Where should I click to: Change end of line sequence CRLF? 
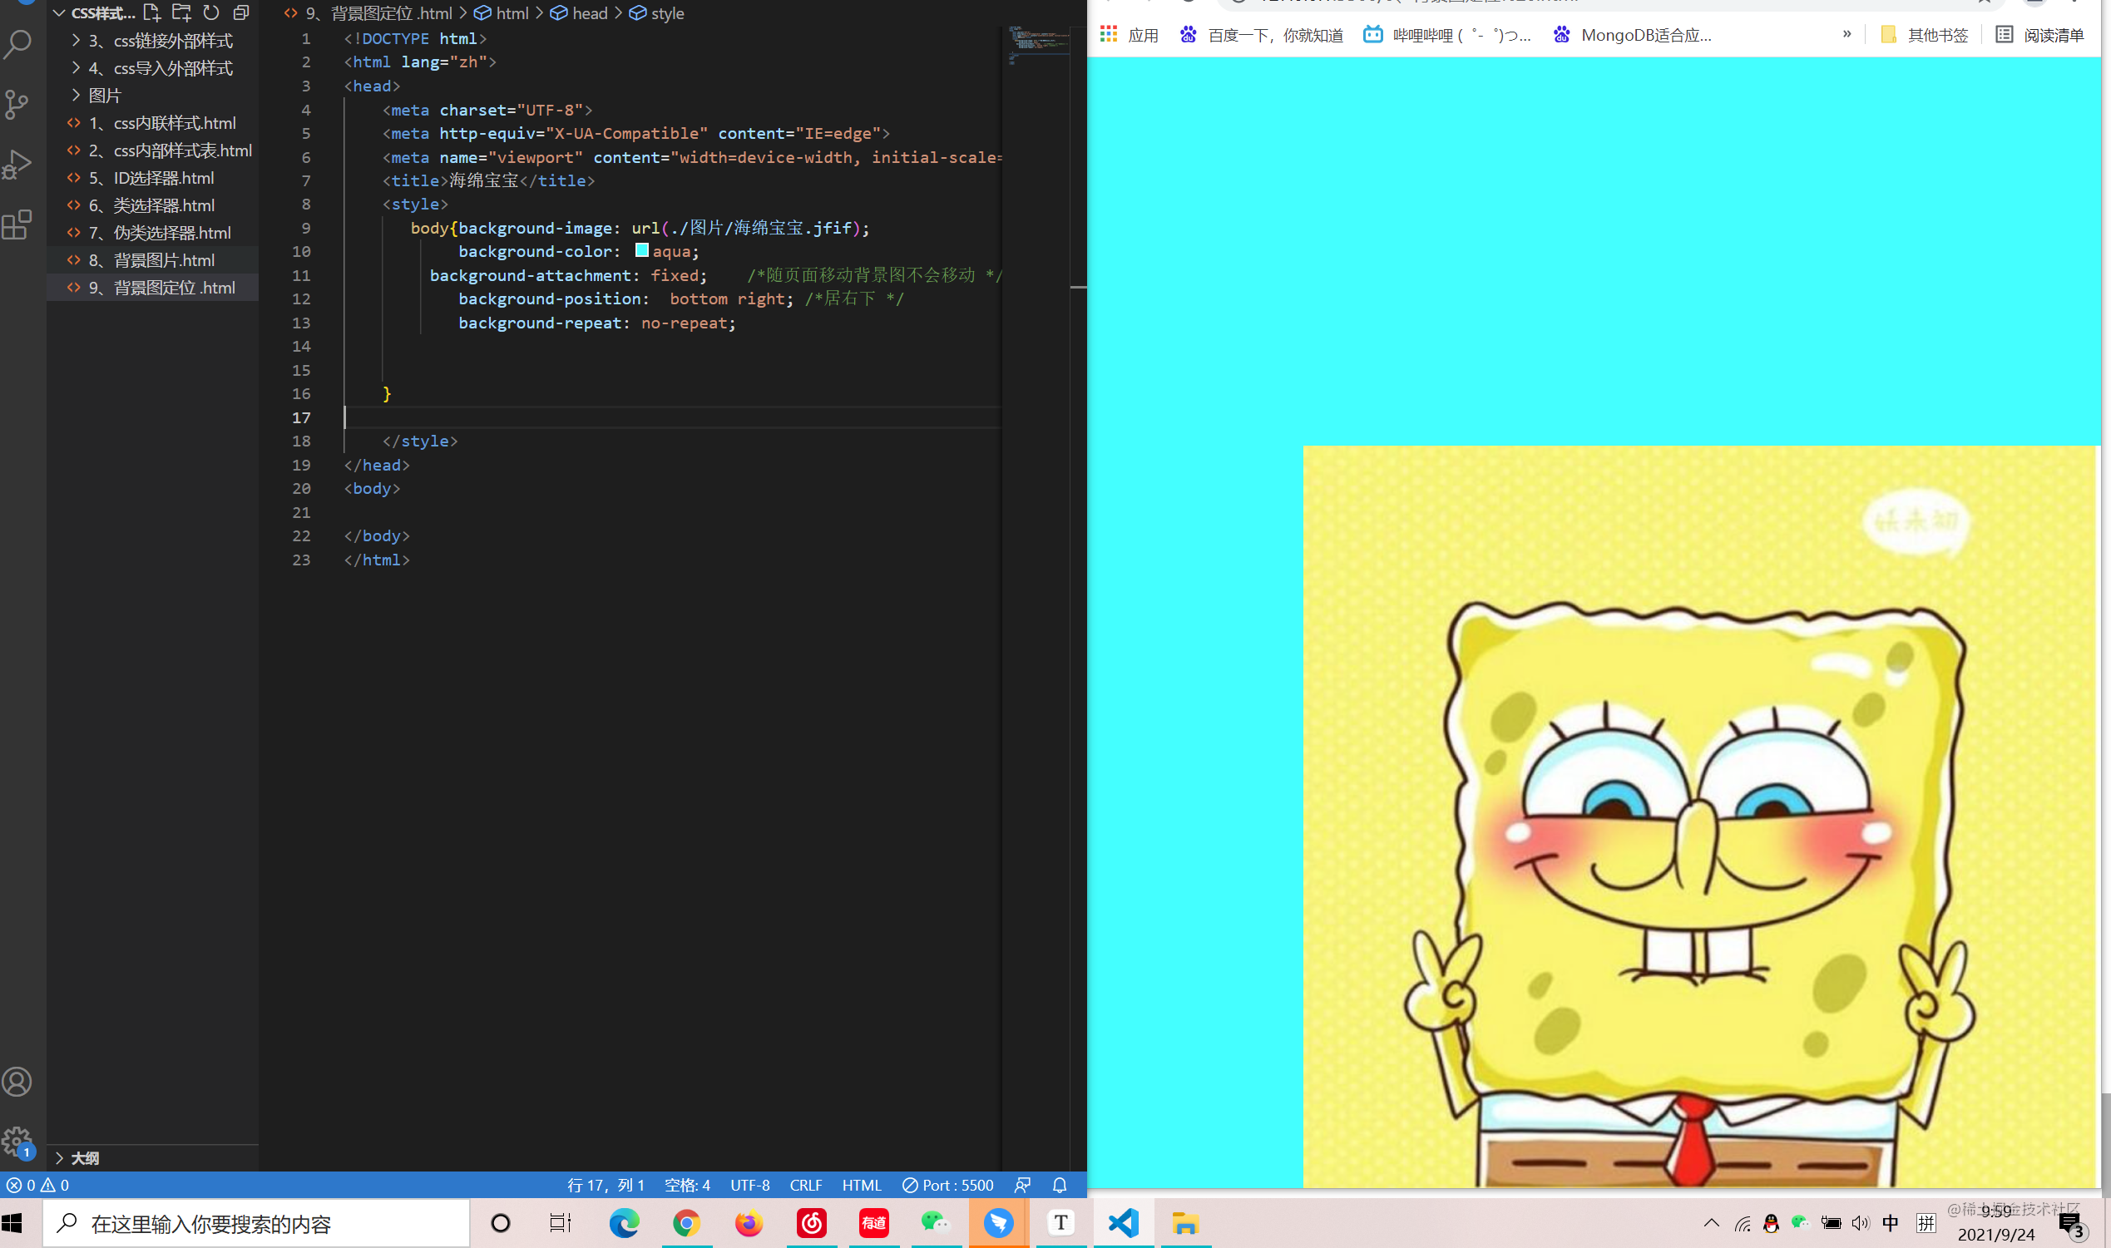806,1185
